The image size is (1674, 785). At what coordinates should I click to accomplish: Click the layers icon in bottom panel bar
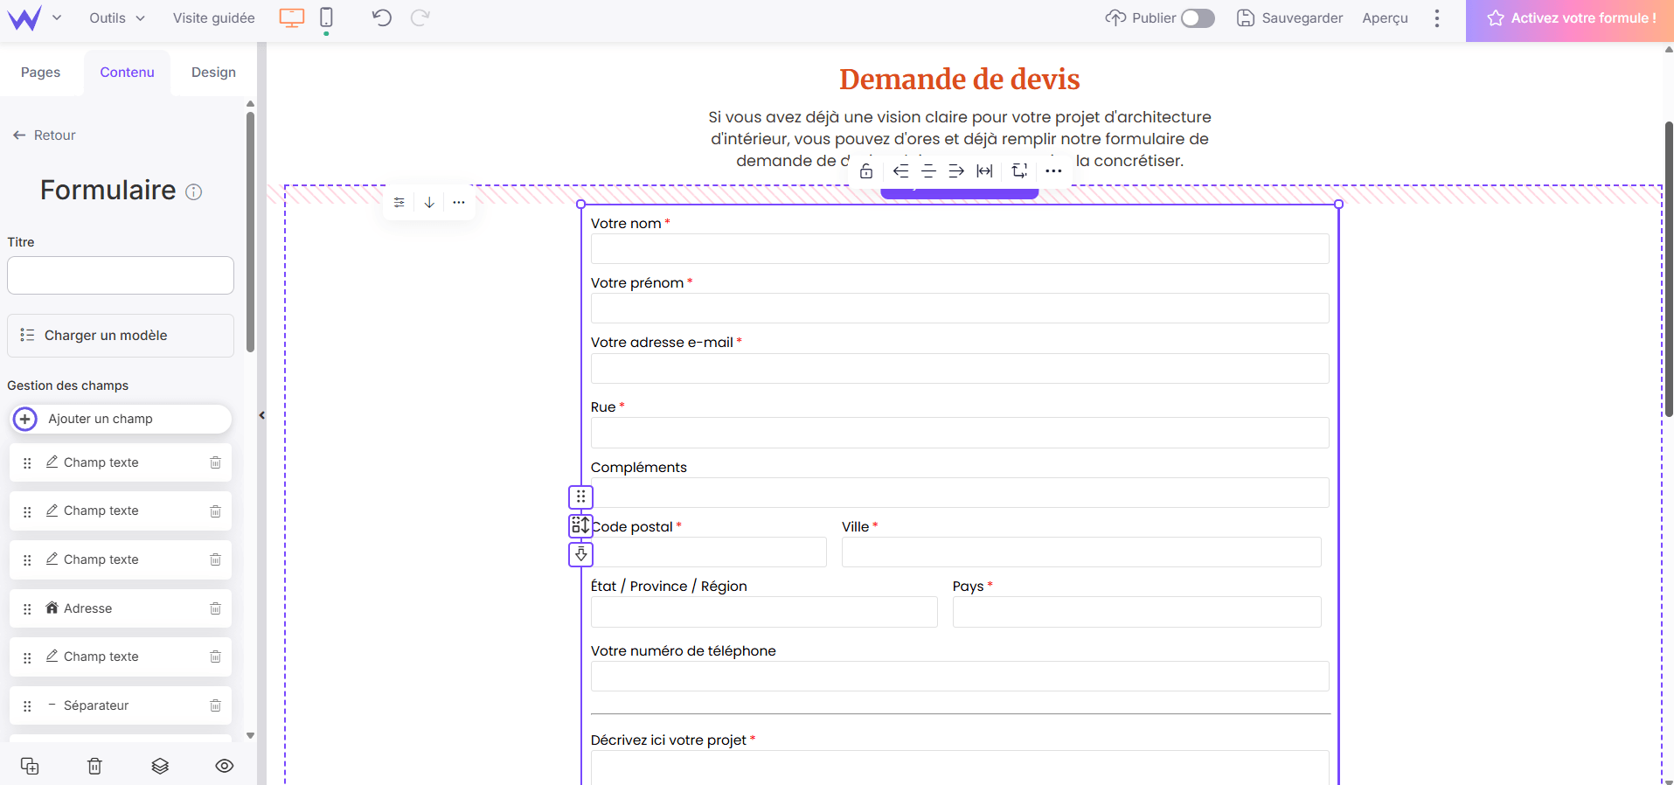click(160, 766)
